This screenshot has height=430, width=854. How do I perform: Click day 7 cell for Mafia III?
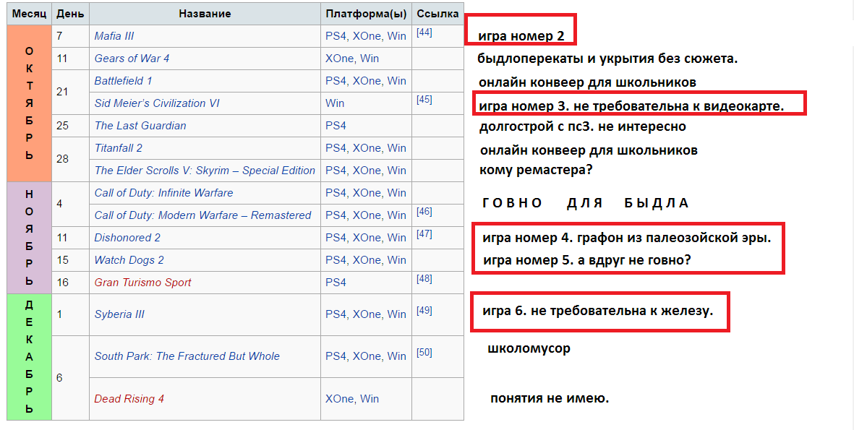click(70, 36)
